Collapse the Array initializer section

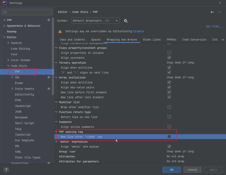coord(56,77)
